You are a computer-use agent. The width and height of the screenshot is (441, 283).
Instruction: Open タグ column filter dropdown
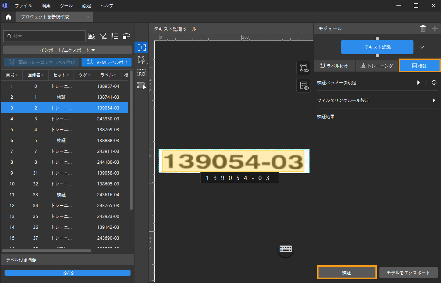coord(89,76)
